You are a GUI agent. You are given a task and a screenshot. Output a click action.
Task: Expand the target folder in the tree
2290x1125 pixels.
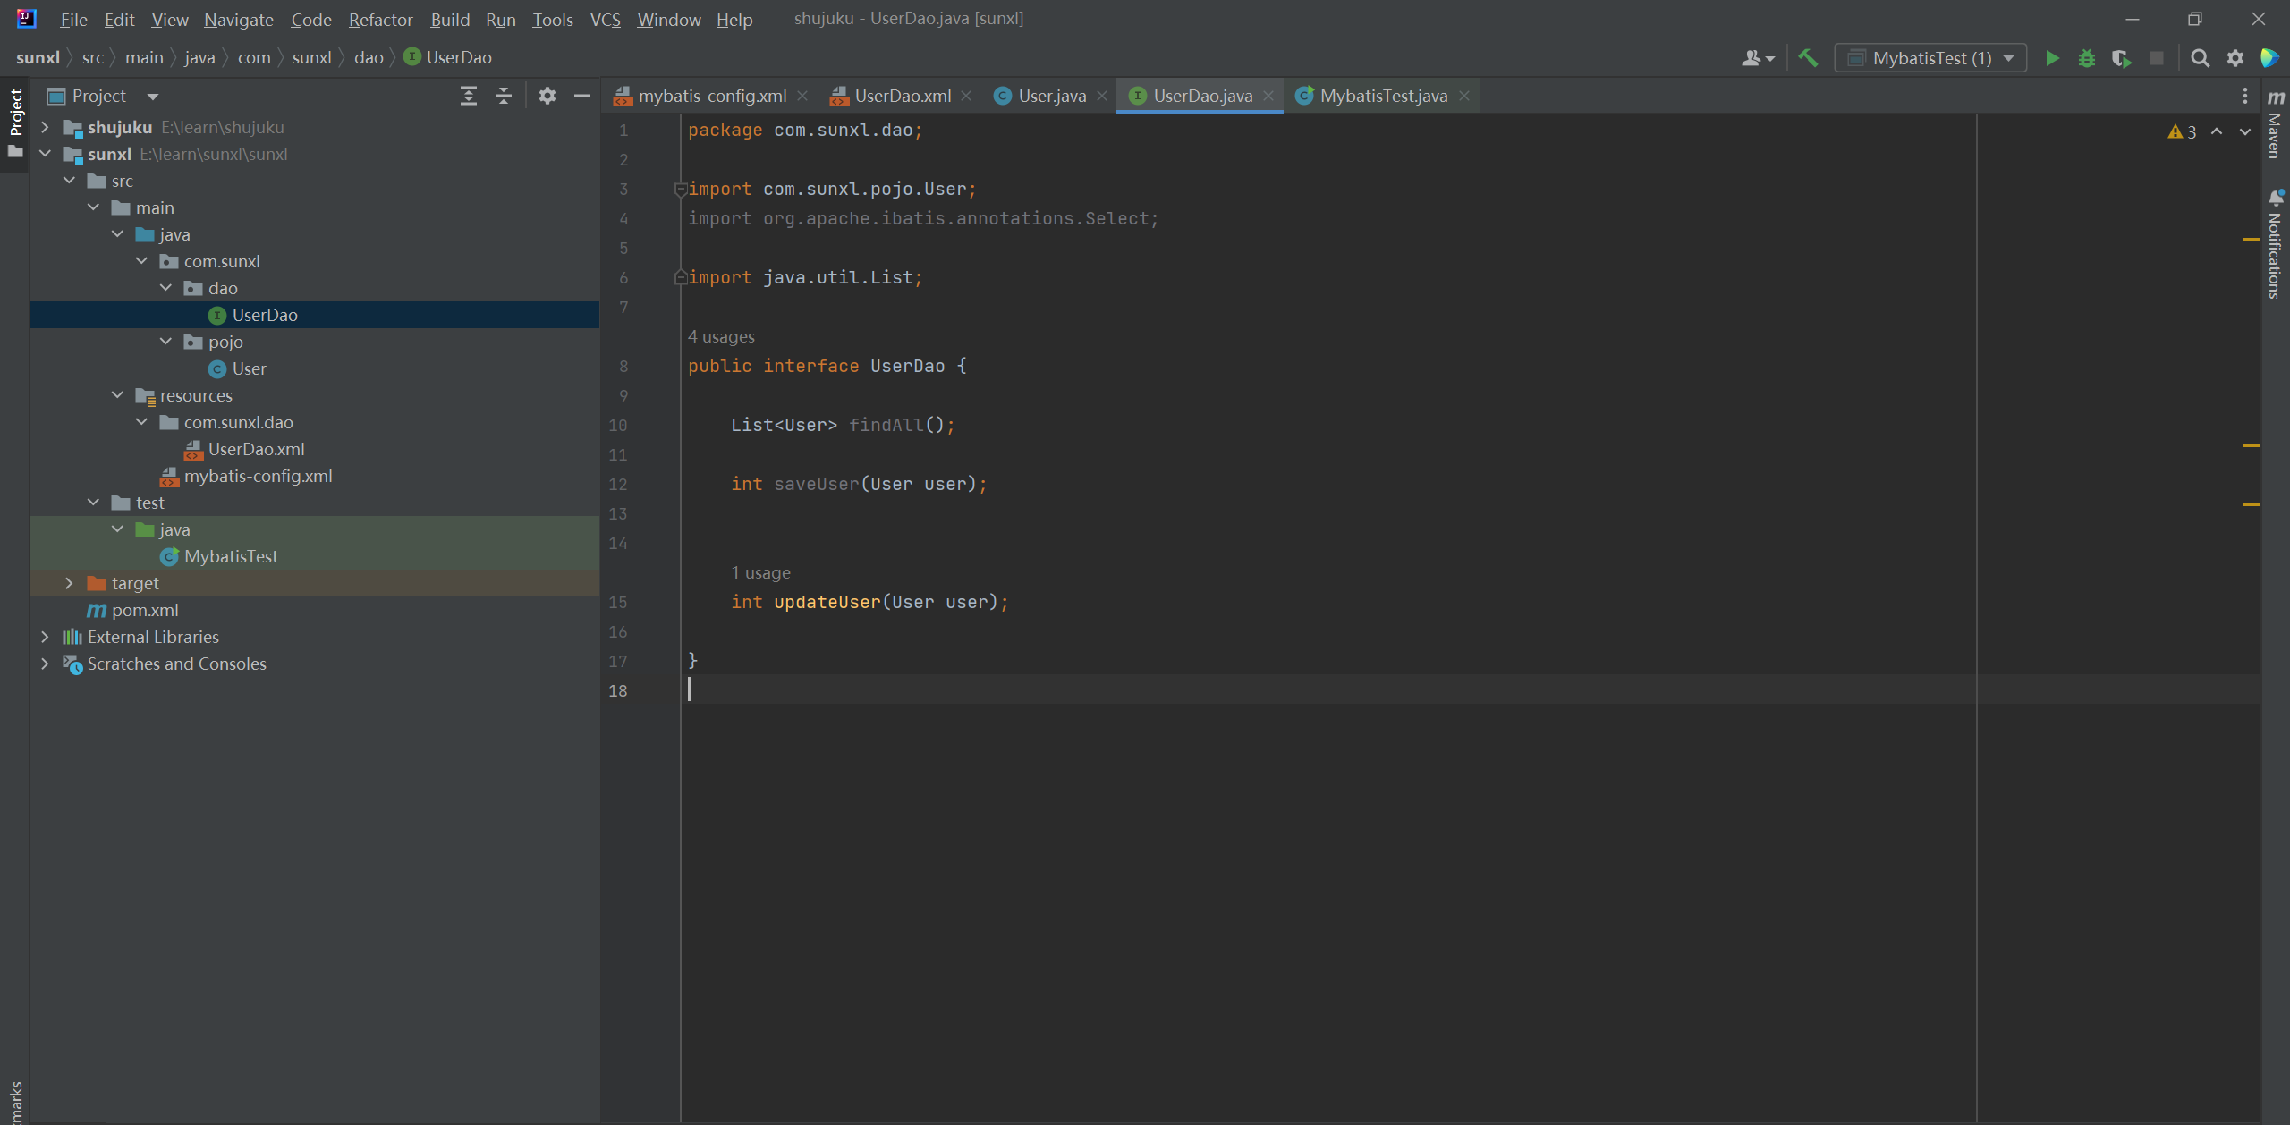coord(69,583)
